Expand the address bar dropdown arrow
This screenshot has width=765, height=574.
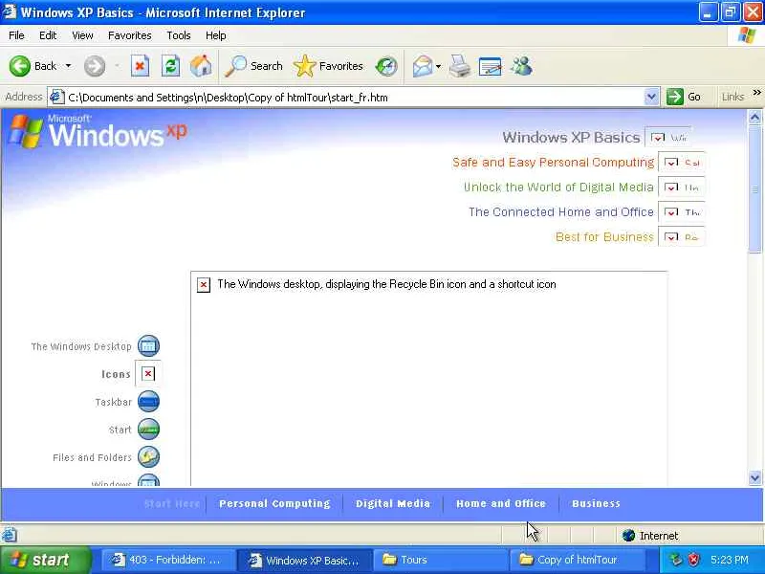(651, 97)
